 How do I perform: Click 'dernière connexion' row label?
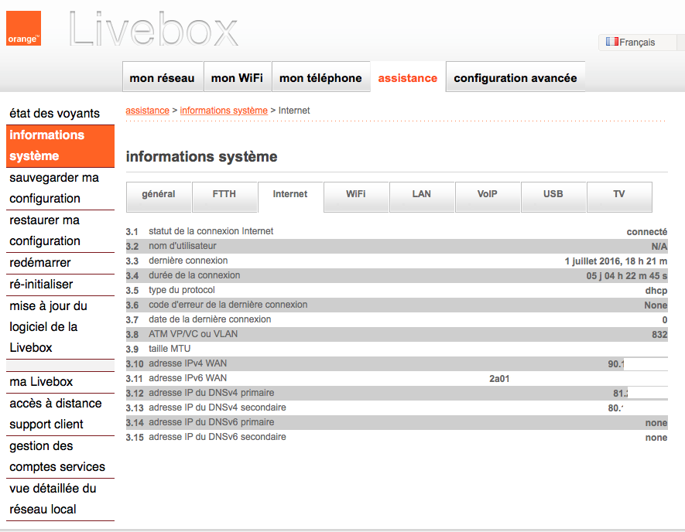[188, 261]
